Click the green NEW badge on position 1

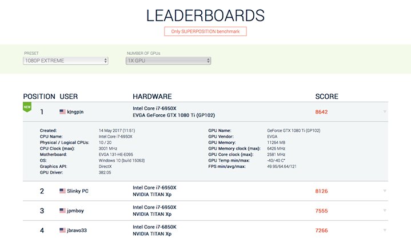27,107
